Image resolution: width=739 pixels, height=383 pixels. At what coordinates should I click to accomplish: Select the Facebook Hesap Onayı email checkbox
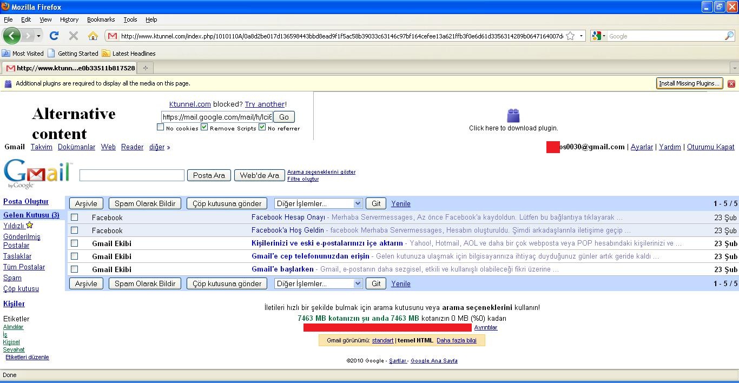tap(75, 217)
